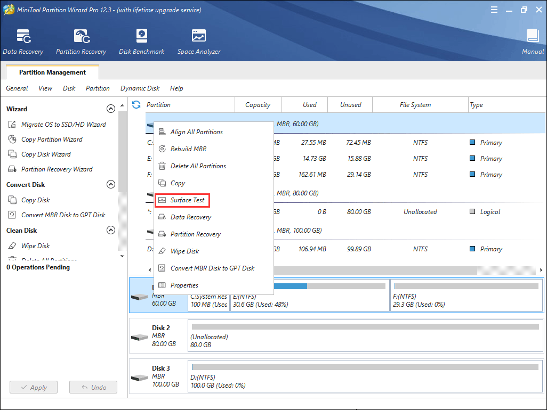
Task: Open the View menu
Action: pyautogui.click(x=45, y=88)
